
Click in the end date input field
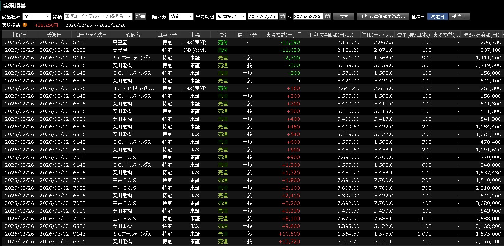tap(308, 16)
